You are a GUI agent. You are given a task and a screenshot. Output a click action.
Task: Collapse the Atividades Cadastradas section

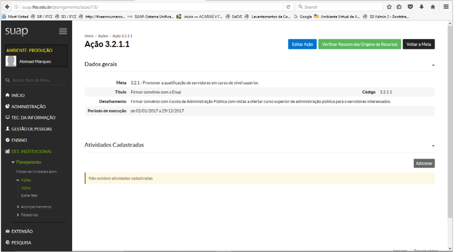433,145
